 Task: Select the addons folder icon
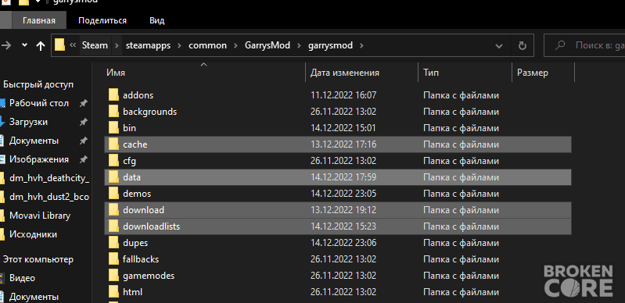click(114, 95)
